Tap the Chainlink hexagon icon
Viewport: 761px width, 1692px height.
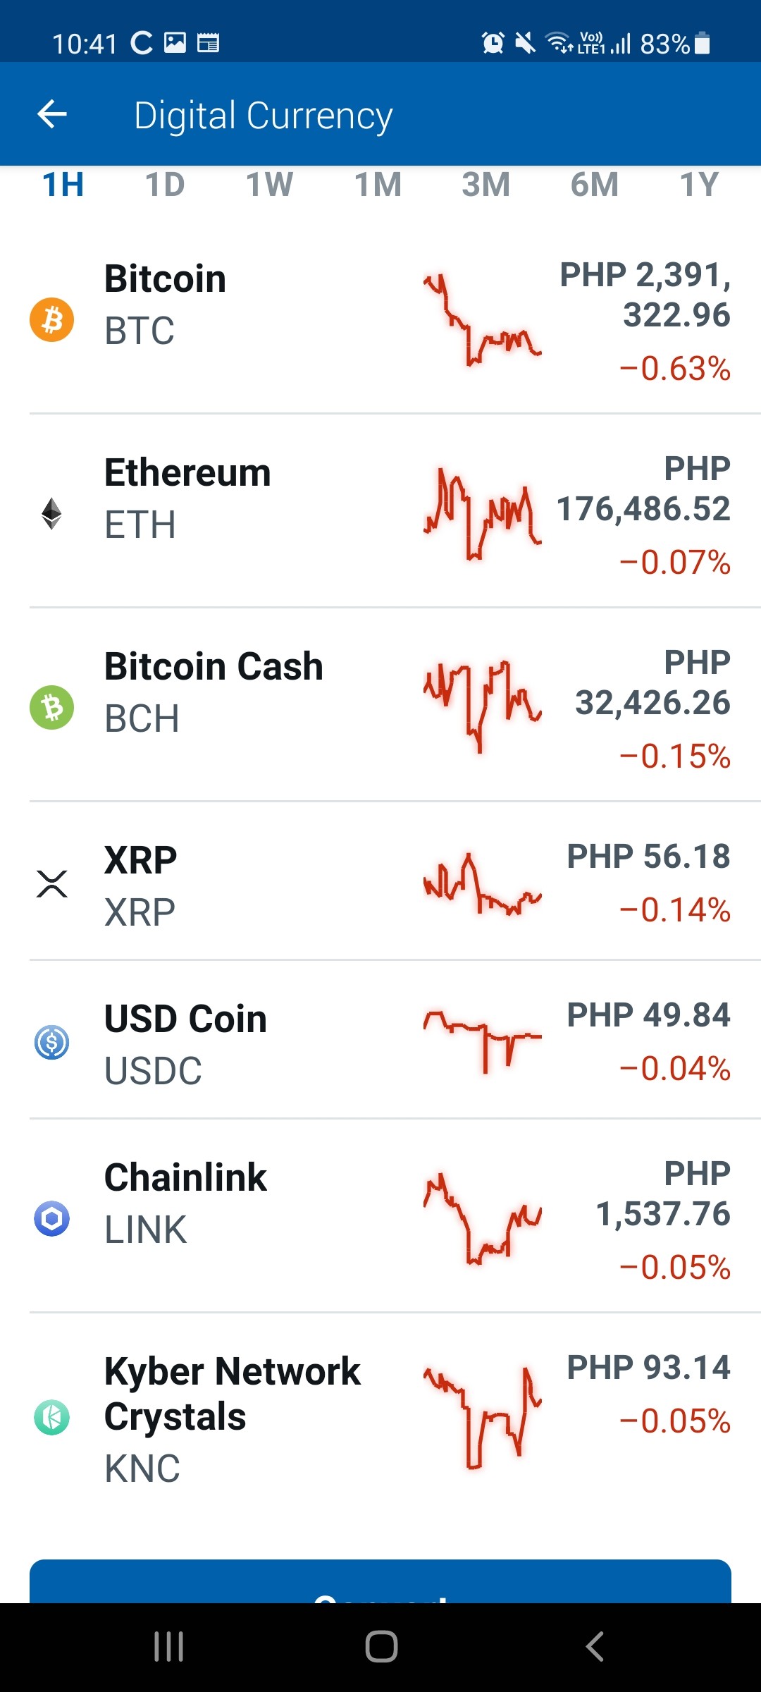point(51,1218)
